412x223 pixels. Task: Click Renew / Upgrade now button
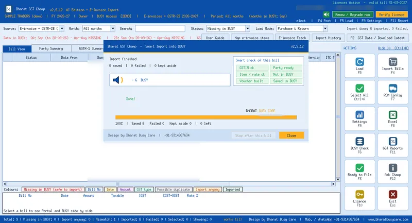point(353,14)
